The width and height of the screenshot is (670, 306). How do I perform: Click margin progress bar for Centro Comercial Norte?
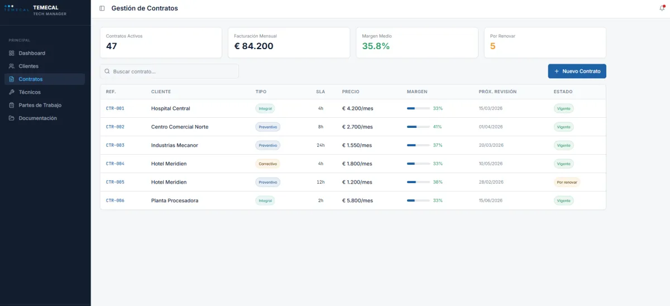(x=418, y=127)
